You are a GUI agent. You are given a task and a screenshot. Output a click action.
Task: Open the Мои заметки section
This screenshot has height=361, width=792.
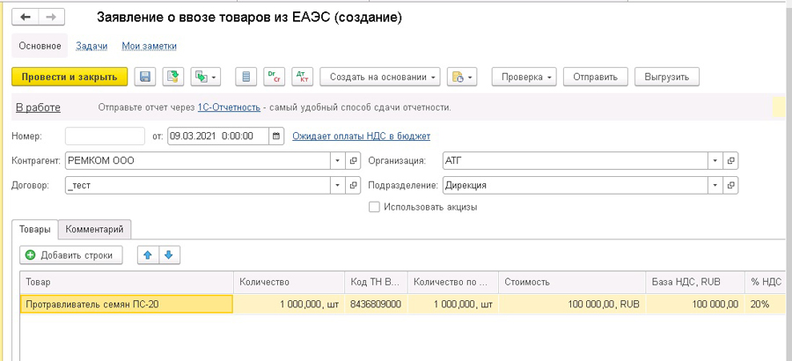[149, 46]
